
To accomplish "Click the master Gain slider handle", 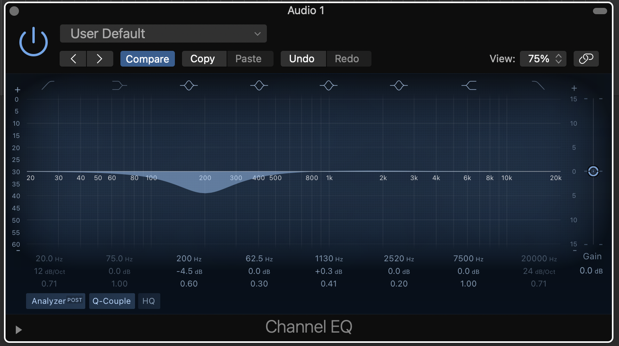I will click(593, 171).
